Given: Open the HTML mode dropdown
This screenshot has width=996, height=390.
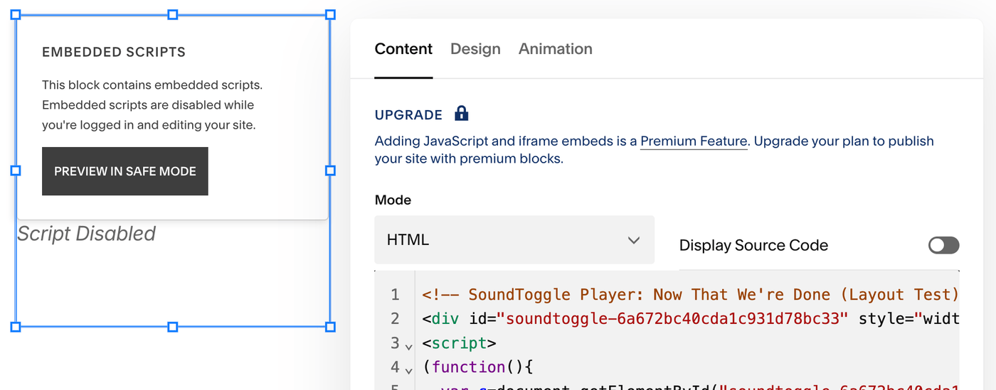Looking at the screenshot, I should point(514,240).
